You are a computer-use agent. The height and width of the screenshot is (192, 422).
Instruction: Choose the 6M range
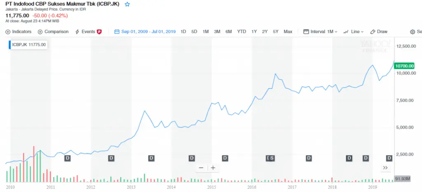pos(228,31)
